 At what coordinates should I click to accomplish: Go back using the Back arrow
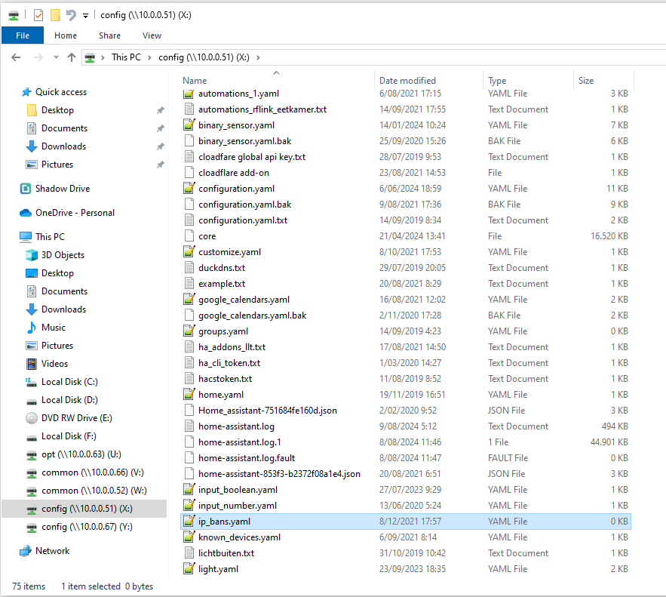pos(16,57)
